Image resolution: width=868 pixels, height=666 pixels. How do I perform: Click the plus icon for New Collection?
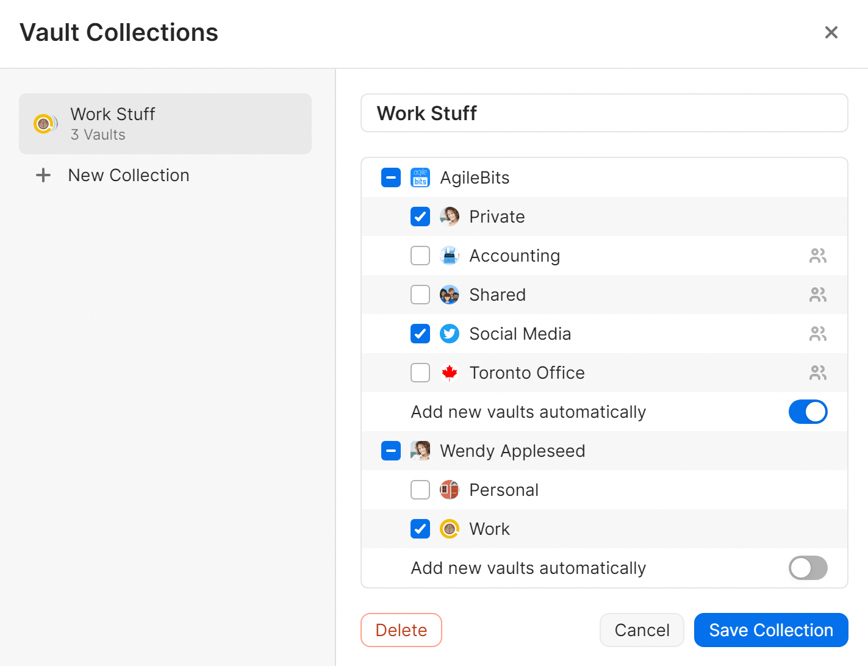pyautogui.click(x=43, y=176)
